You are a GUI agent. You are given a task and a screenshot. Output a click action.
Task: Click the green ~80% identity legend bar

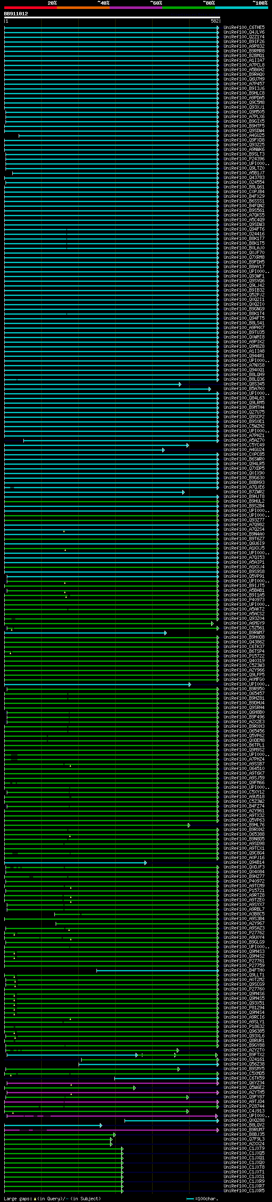click(x=189, y=8)
